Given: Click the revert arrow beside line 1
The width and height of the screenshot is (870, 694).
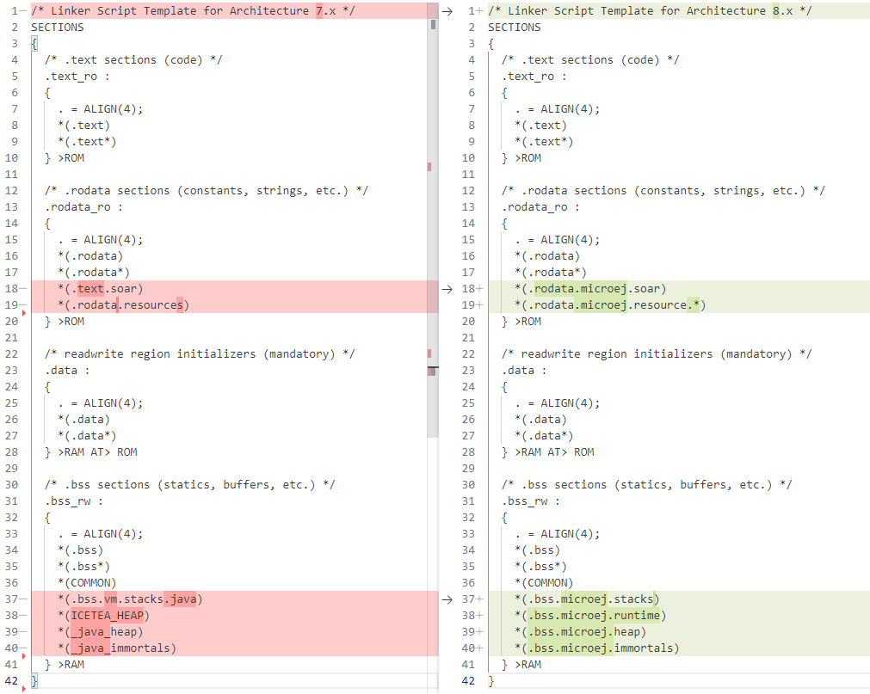Looking at the screenshot, I should coord(447,11).
